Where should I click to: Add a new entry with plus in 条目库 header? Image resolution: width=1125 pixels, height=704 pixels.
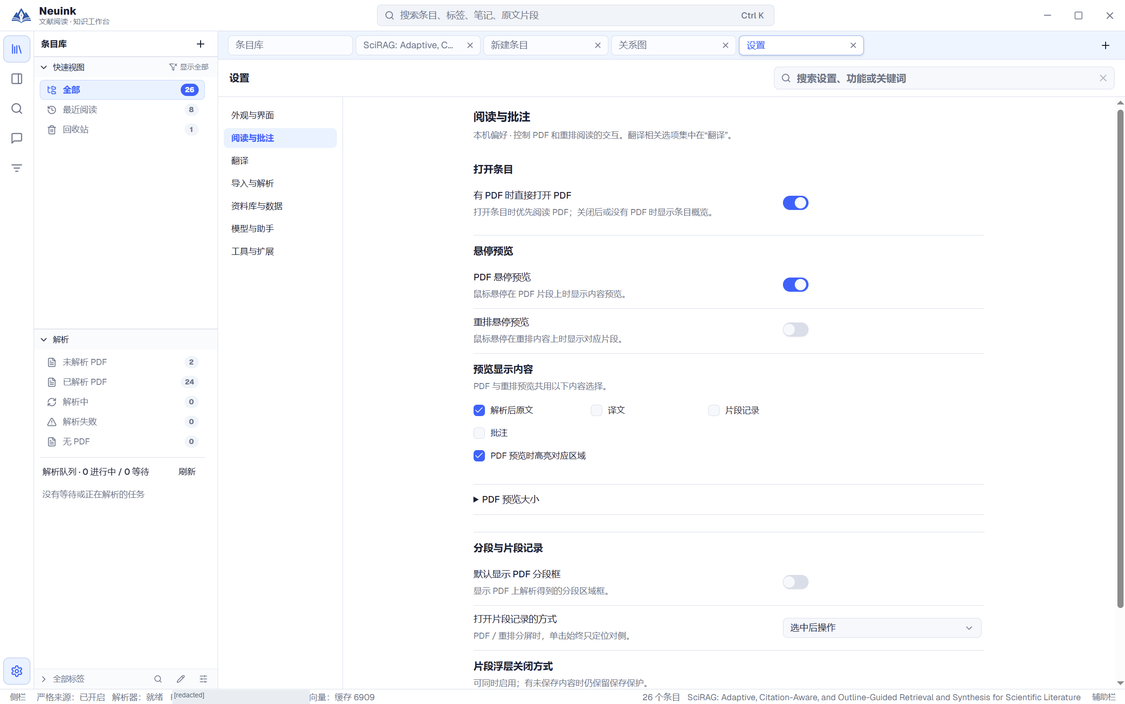click(201, 44)
